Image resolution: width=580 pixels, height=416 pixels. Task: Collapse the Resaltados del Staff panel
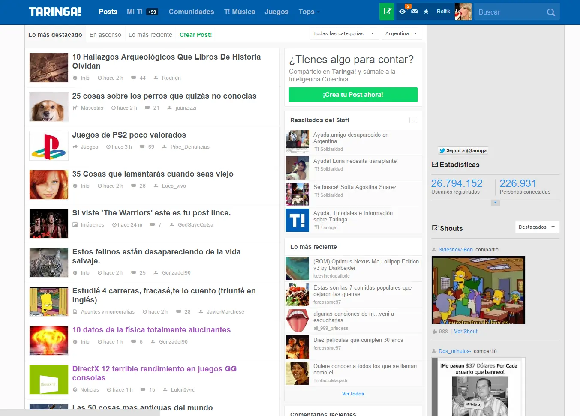coord(413,120)
